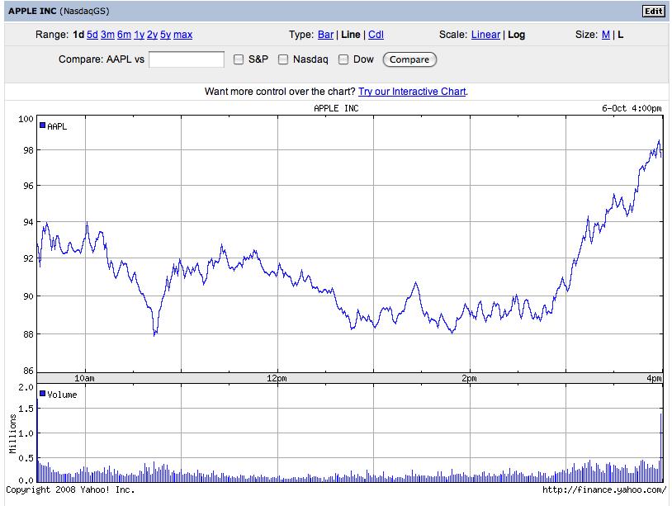Focus the Compare AAPL vs input field
This screenshot has height=506, width=672.
click(187, 59)
